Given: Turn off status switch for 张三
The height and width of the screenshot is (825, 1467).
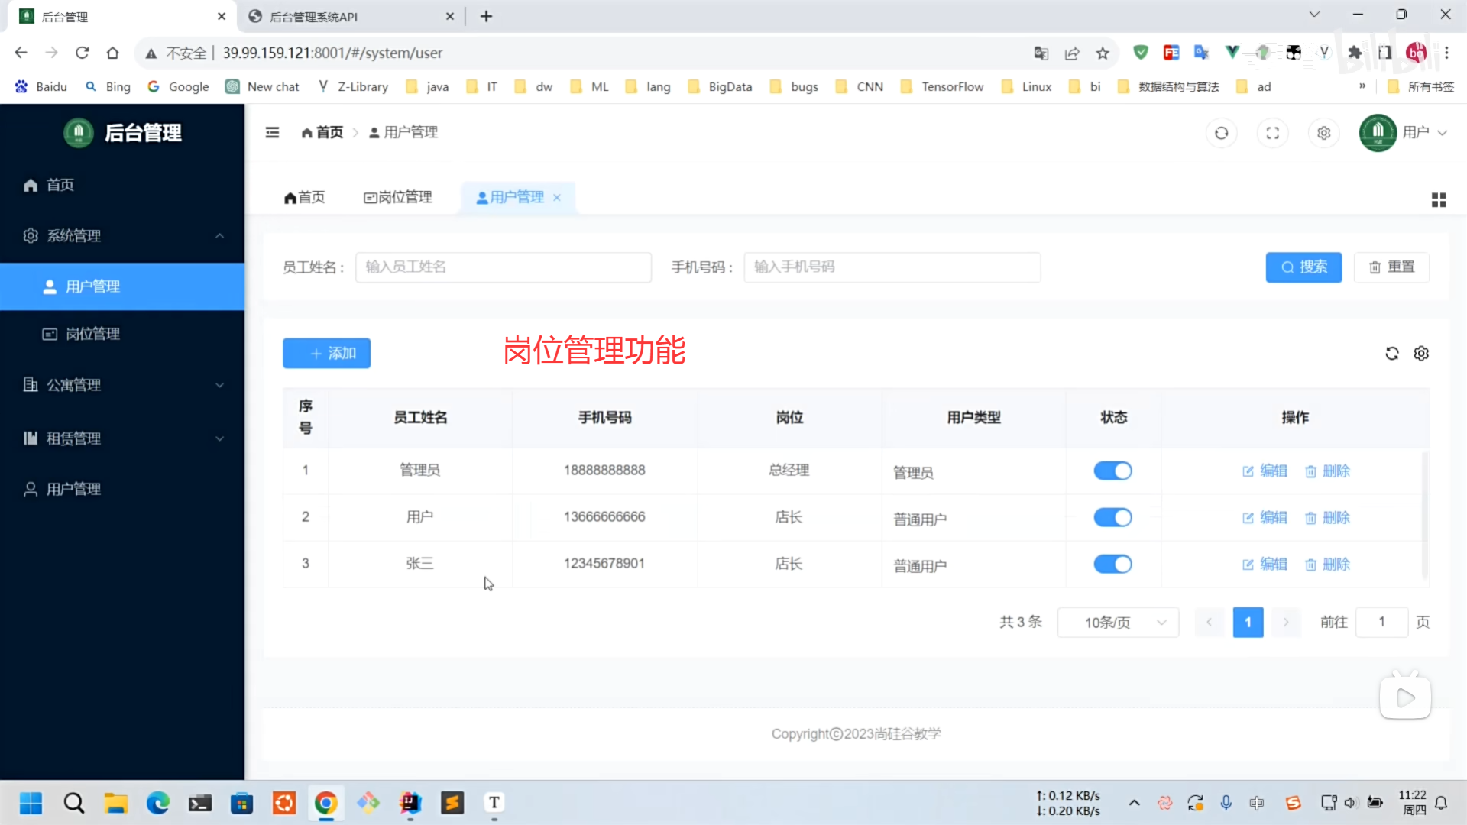Looking at the screenshot, I should pyautogui.click(x=1112, y=565).
